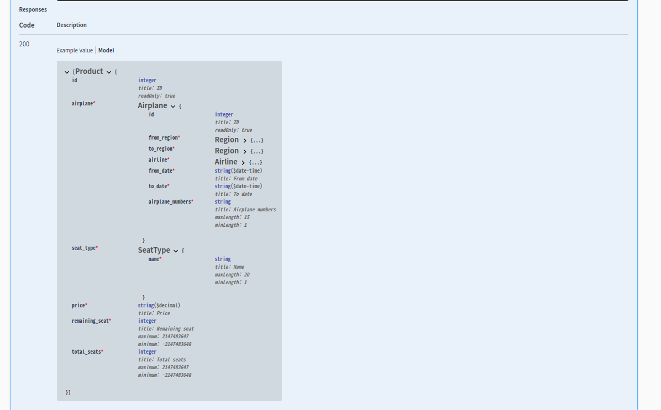The height and width of the screenshot is (410, 661).
Task: Click the Responses heading
Action: click(x=33, y=10)
